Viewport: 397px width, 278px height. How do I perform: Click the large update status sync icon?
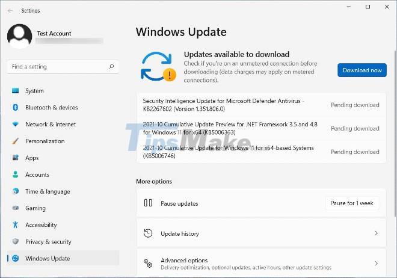[x=158, y=67]
